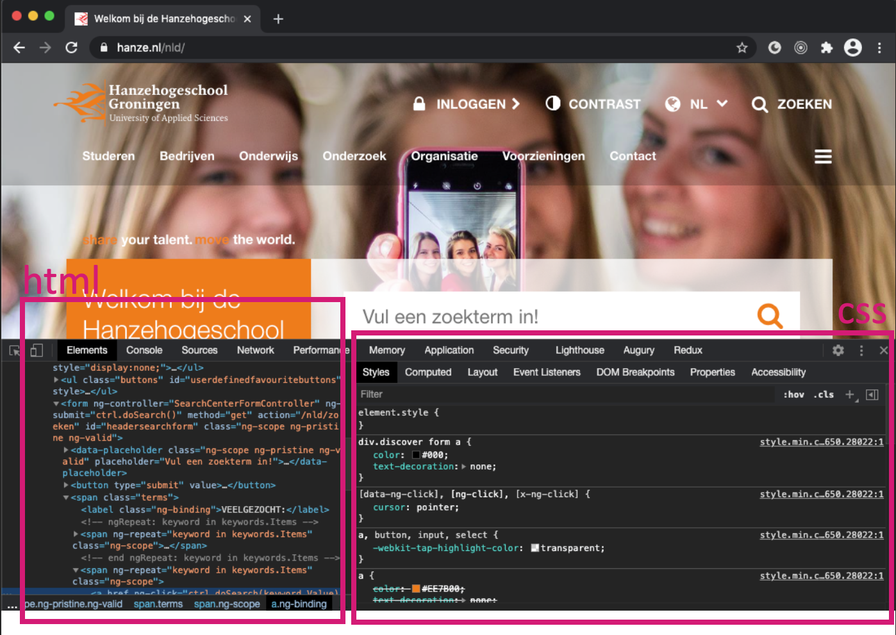Screen dimensions: 896x635
Task: Click the DevTools inspect element picker icon
Action: click(x=14, y=350)
